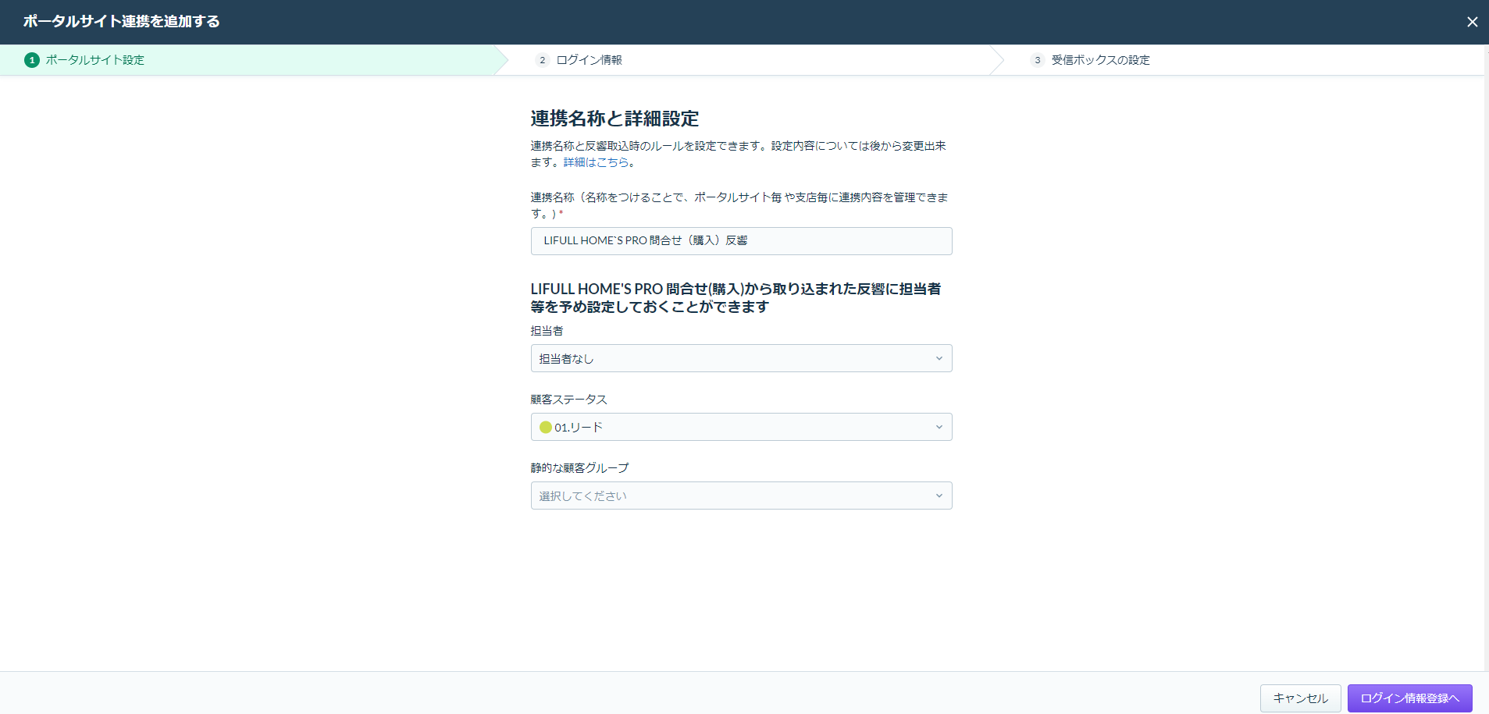Click the 連携名称 text input field

(741, 241)
